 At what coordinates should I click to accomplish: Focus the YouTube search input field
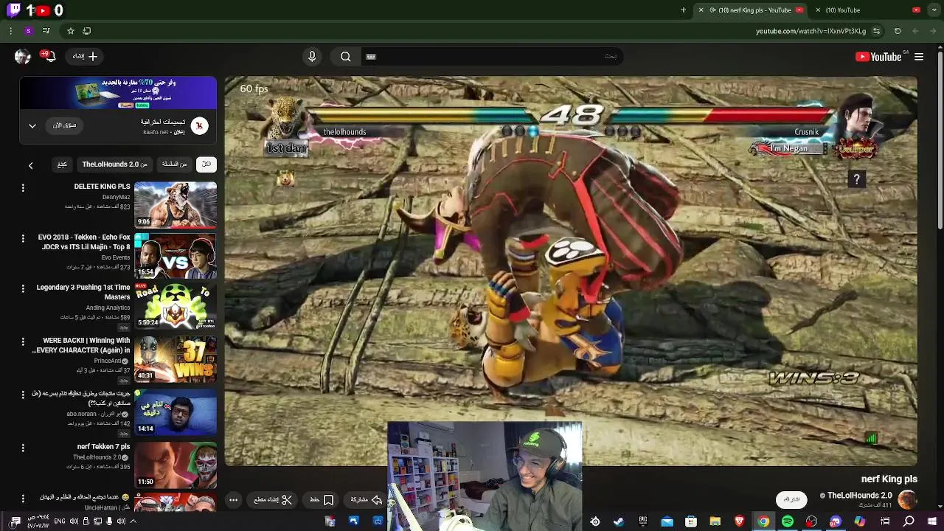coord(490,56)
